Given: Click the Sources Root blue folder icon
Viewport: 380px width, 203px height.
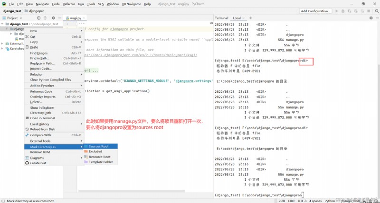Looking at the screenshot, I should pos(86,146).
